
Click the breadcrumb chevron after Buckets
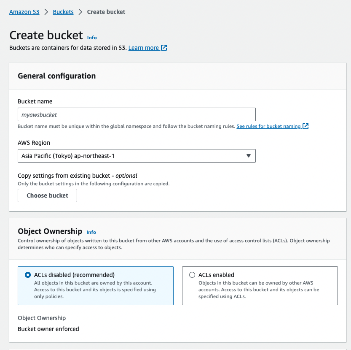click(x=80, y=12)
